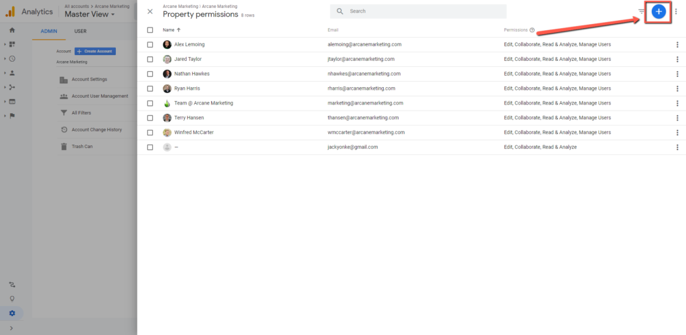Check the box for Terry Hansen
Screen dimensions: 686x335
click(150, 118)
